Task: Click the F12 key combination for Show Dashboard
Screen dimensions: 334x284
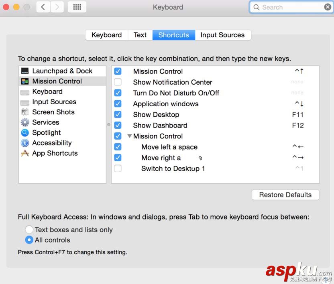Action: 297,126
